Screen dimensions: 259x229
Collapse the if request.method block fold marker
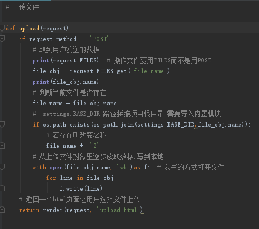pos(2,39)
